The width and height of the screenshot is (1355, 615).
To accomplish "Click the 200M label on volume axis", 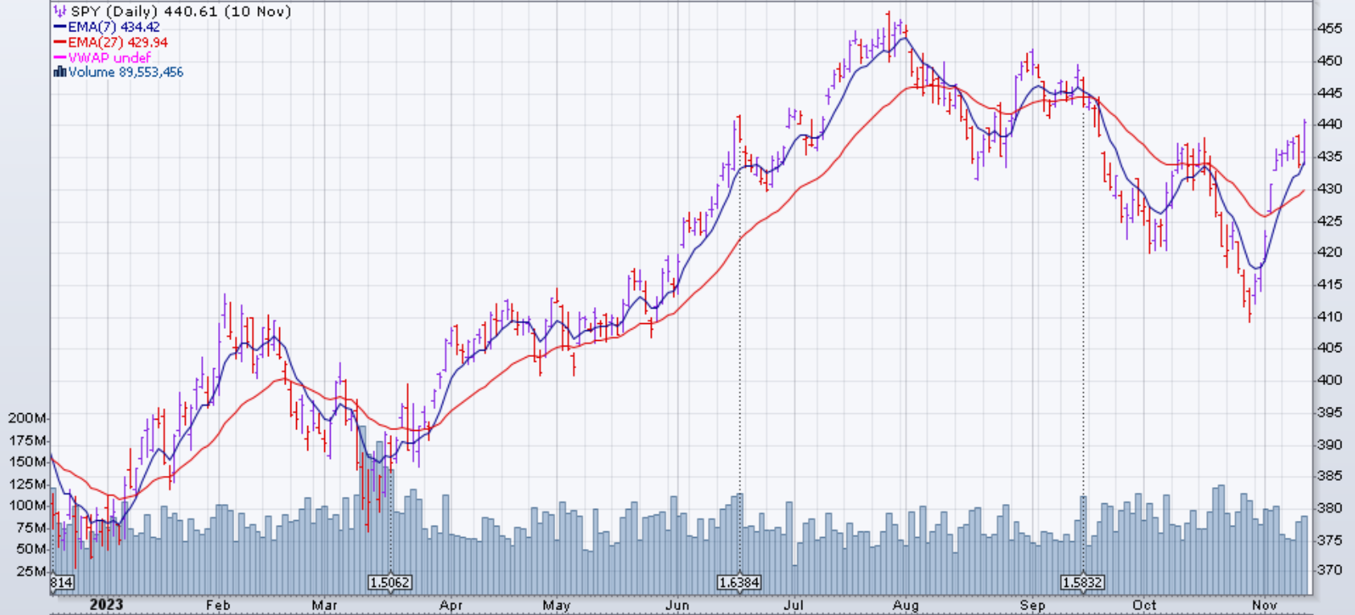I will pyautogui.click(x=27, y=418).
